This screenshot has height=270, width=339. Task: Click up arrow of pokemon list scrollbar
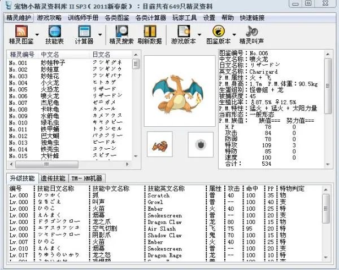(x=136, y=55)
